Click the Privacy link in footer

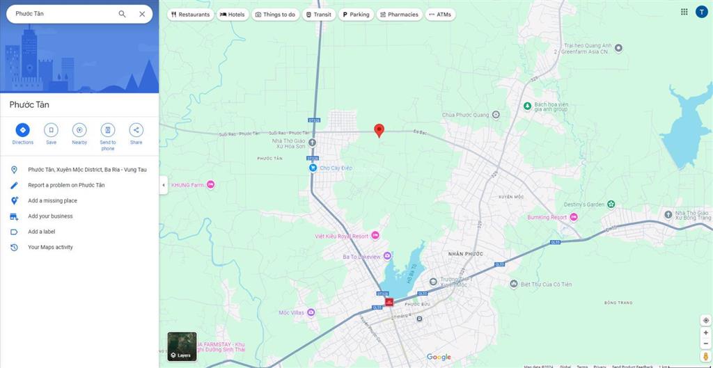[600, 366]
